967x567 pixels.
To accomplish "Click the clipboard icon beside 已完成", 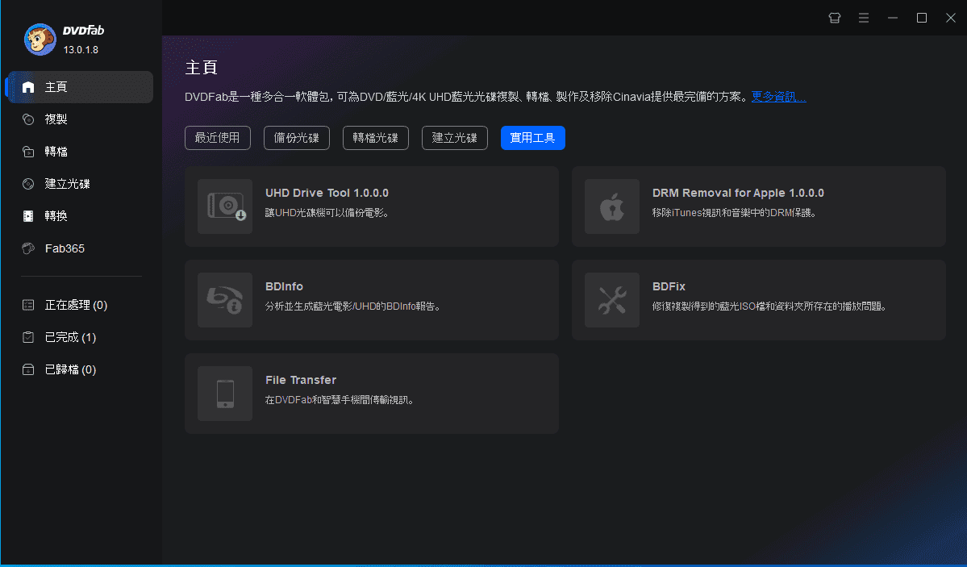I will pos(28,337).
